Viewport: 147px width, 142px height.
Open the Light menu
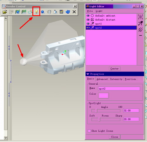[99, 11]
